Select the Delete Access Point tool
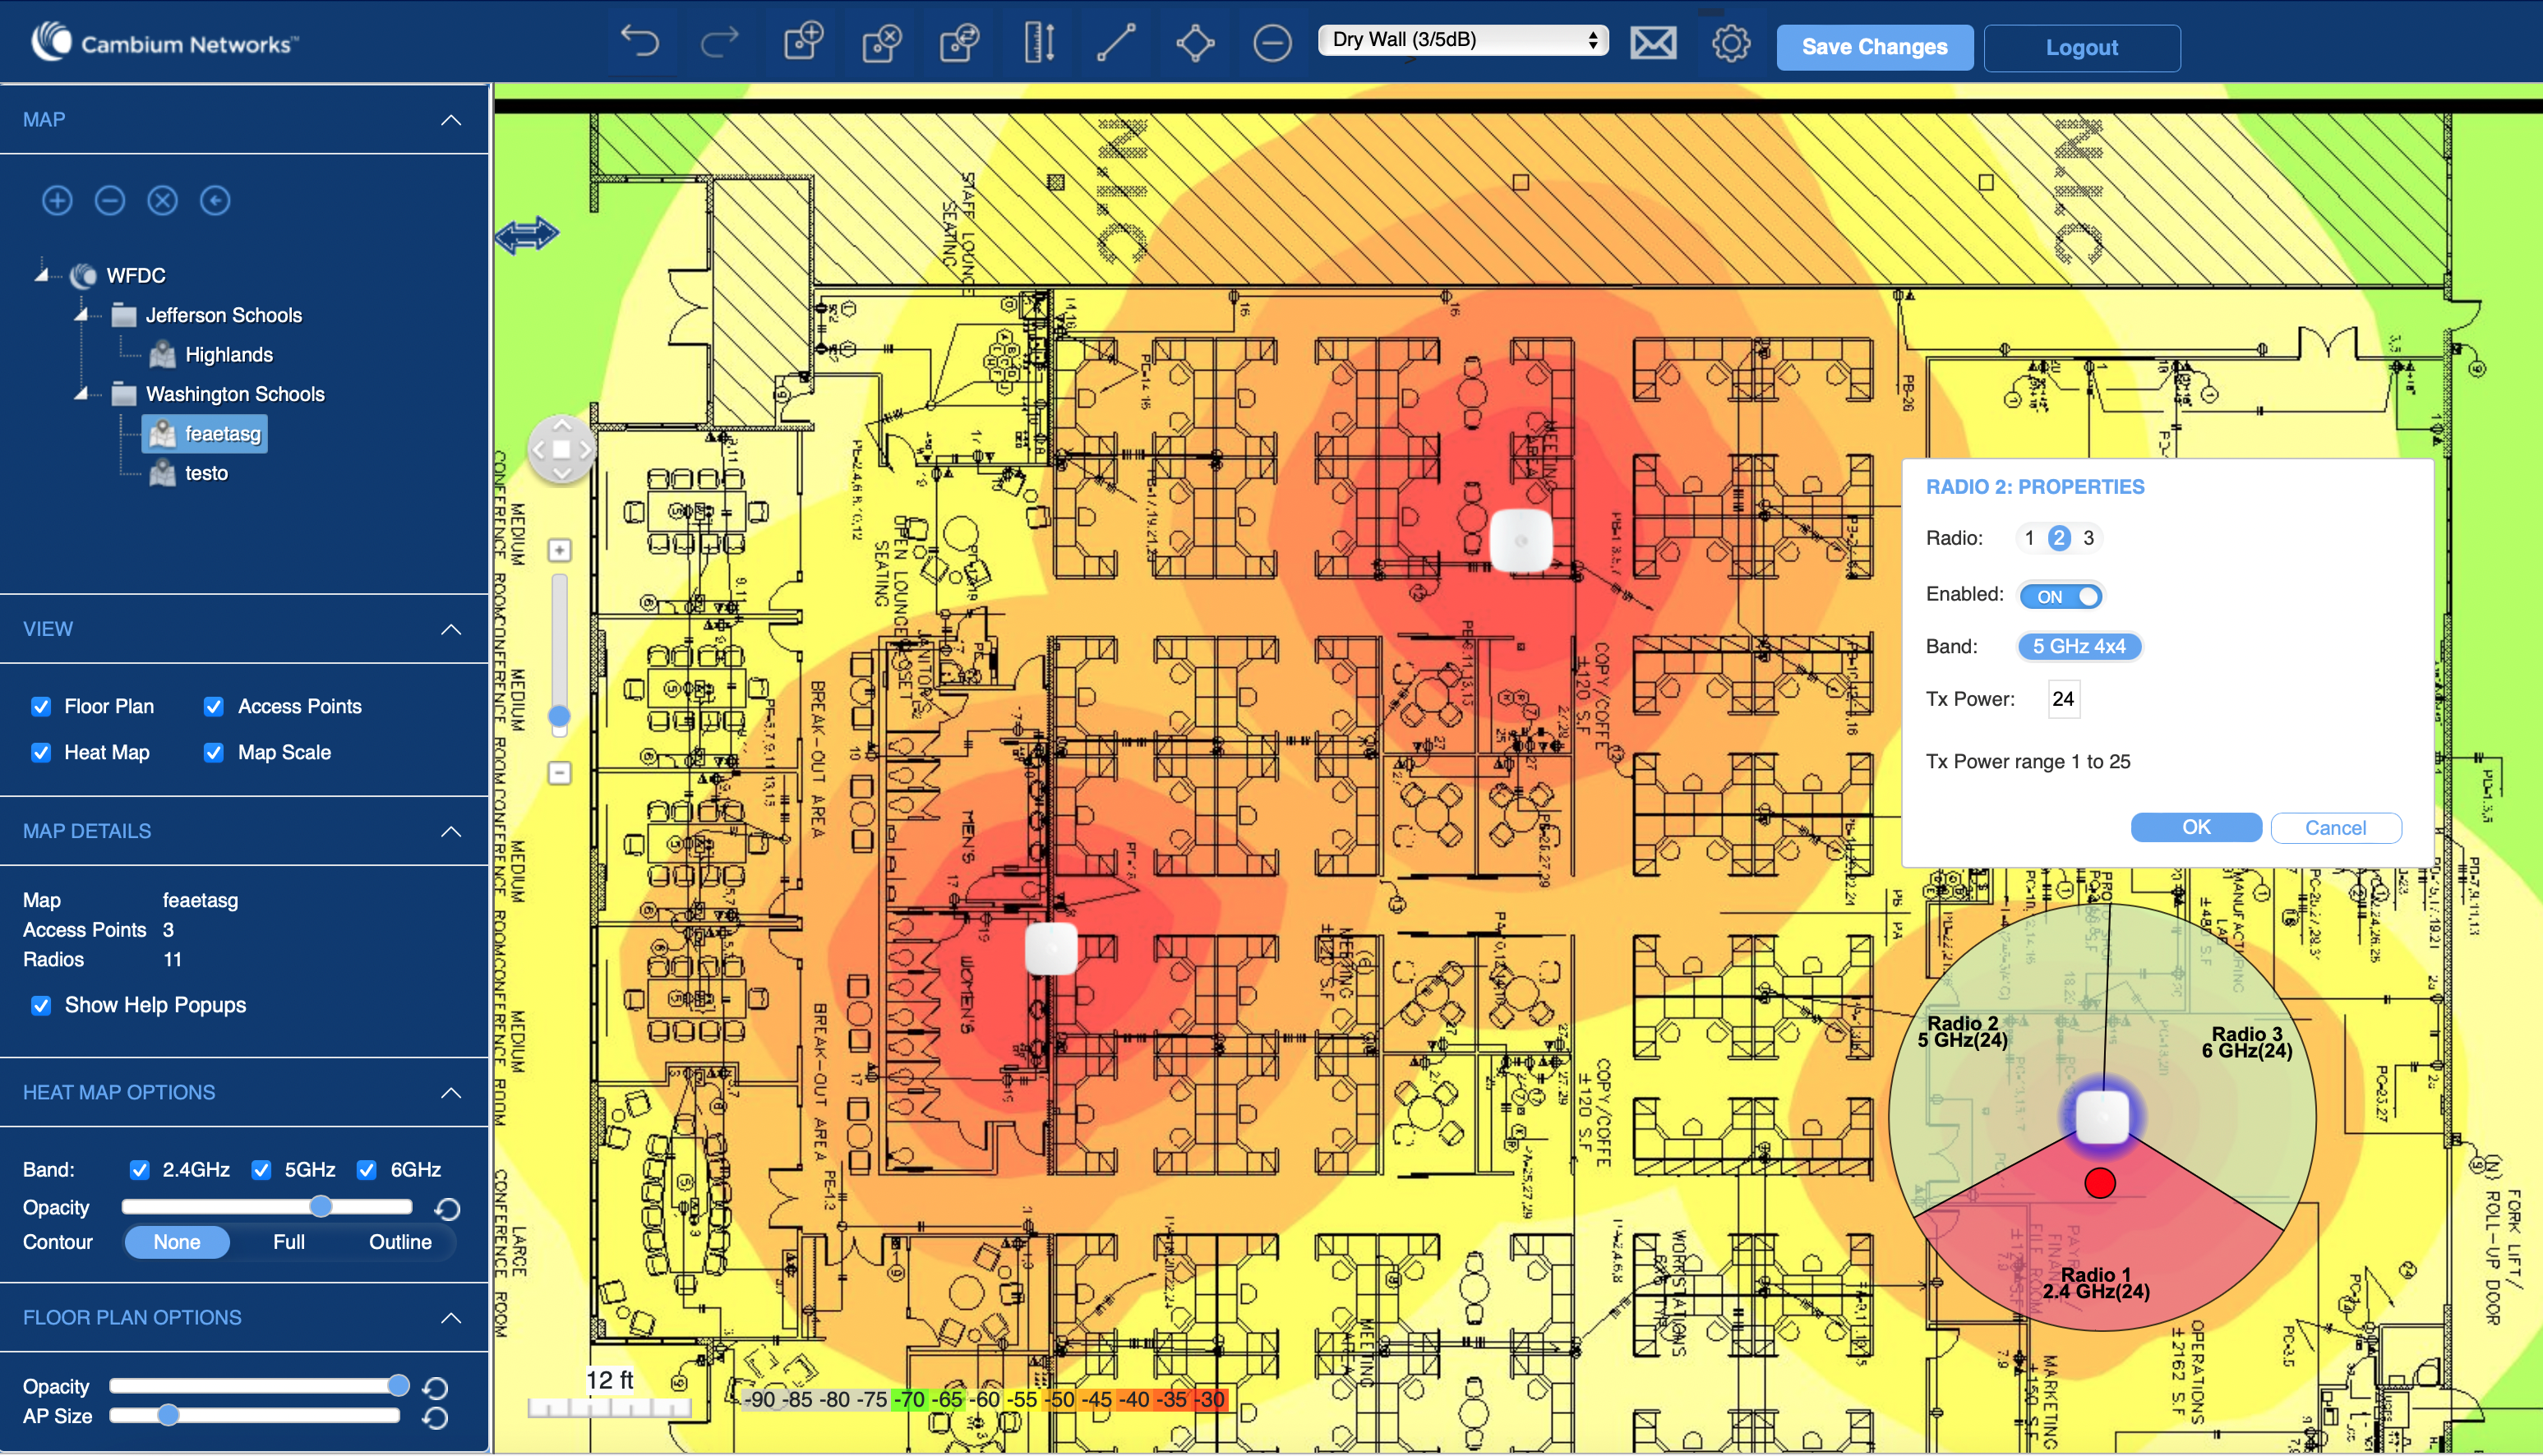The height and width of the screenshot is (1456, 2543). (x=881, y=43)
